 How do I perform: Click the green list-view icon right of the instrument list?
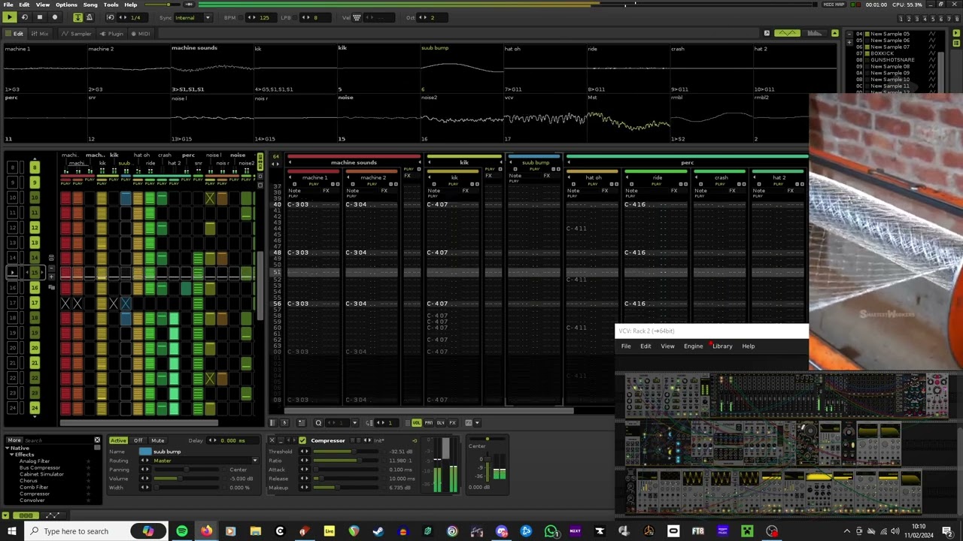point(956,44)
